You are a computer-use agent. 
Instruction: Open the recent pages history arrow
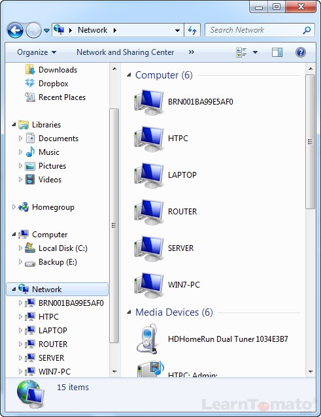coord(47,31)
